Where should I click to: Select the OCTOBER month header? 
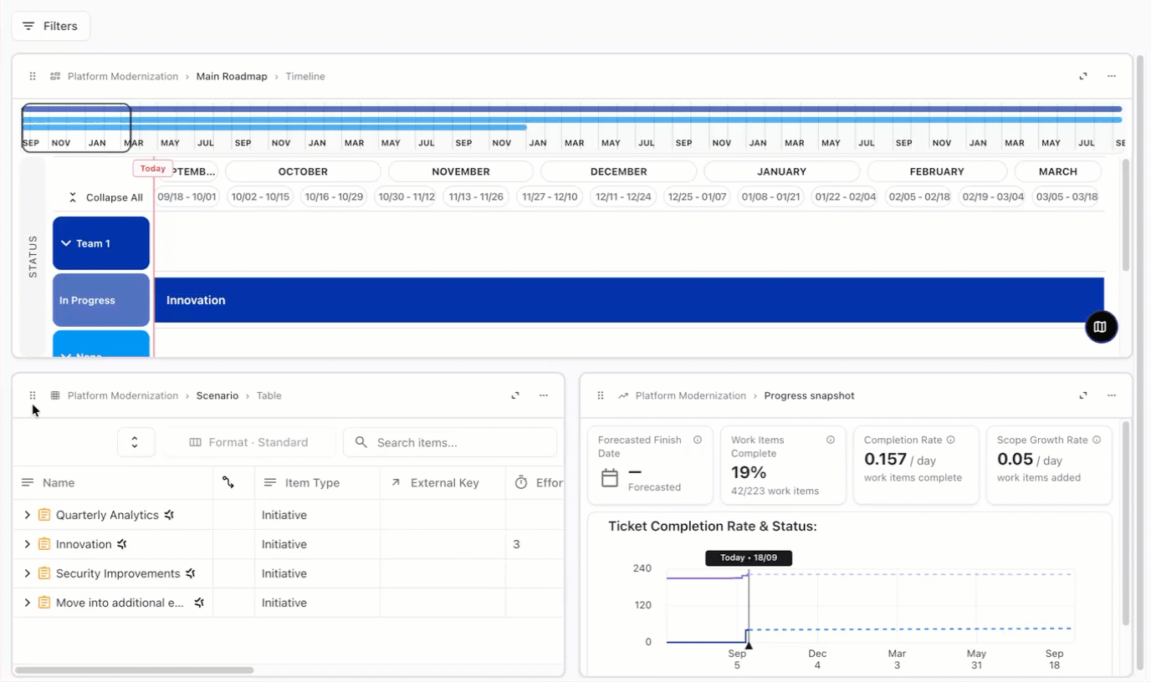tap(303, 171)
